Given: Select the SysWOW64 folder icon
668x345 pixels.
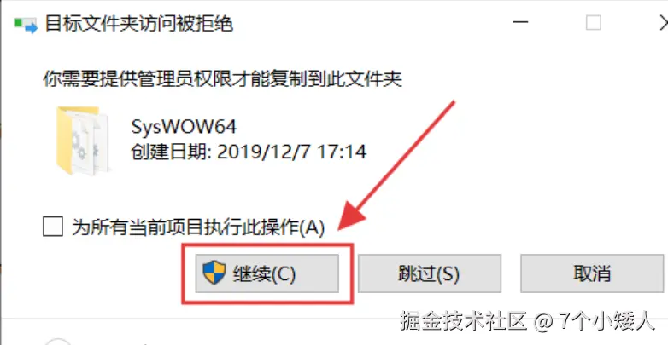Looking at the screenshot, I should 82,141.
